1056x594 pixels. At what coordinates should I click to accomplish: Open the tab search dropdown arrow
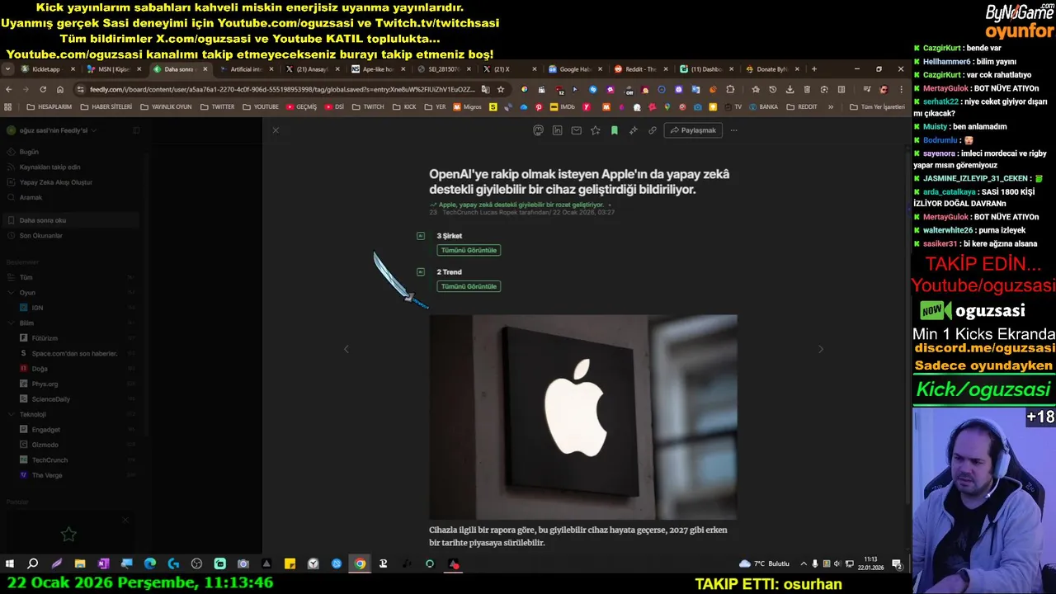tap(8, 69)
